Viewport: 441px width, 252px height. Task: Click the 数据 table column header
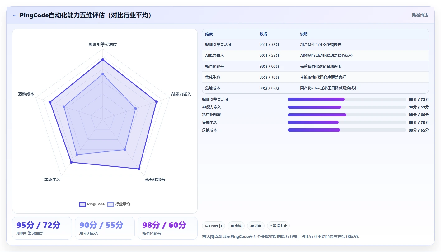(x=277, y=34)
